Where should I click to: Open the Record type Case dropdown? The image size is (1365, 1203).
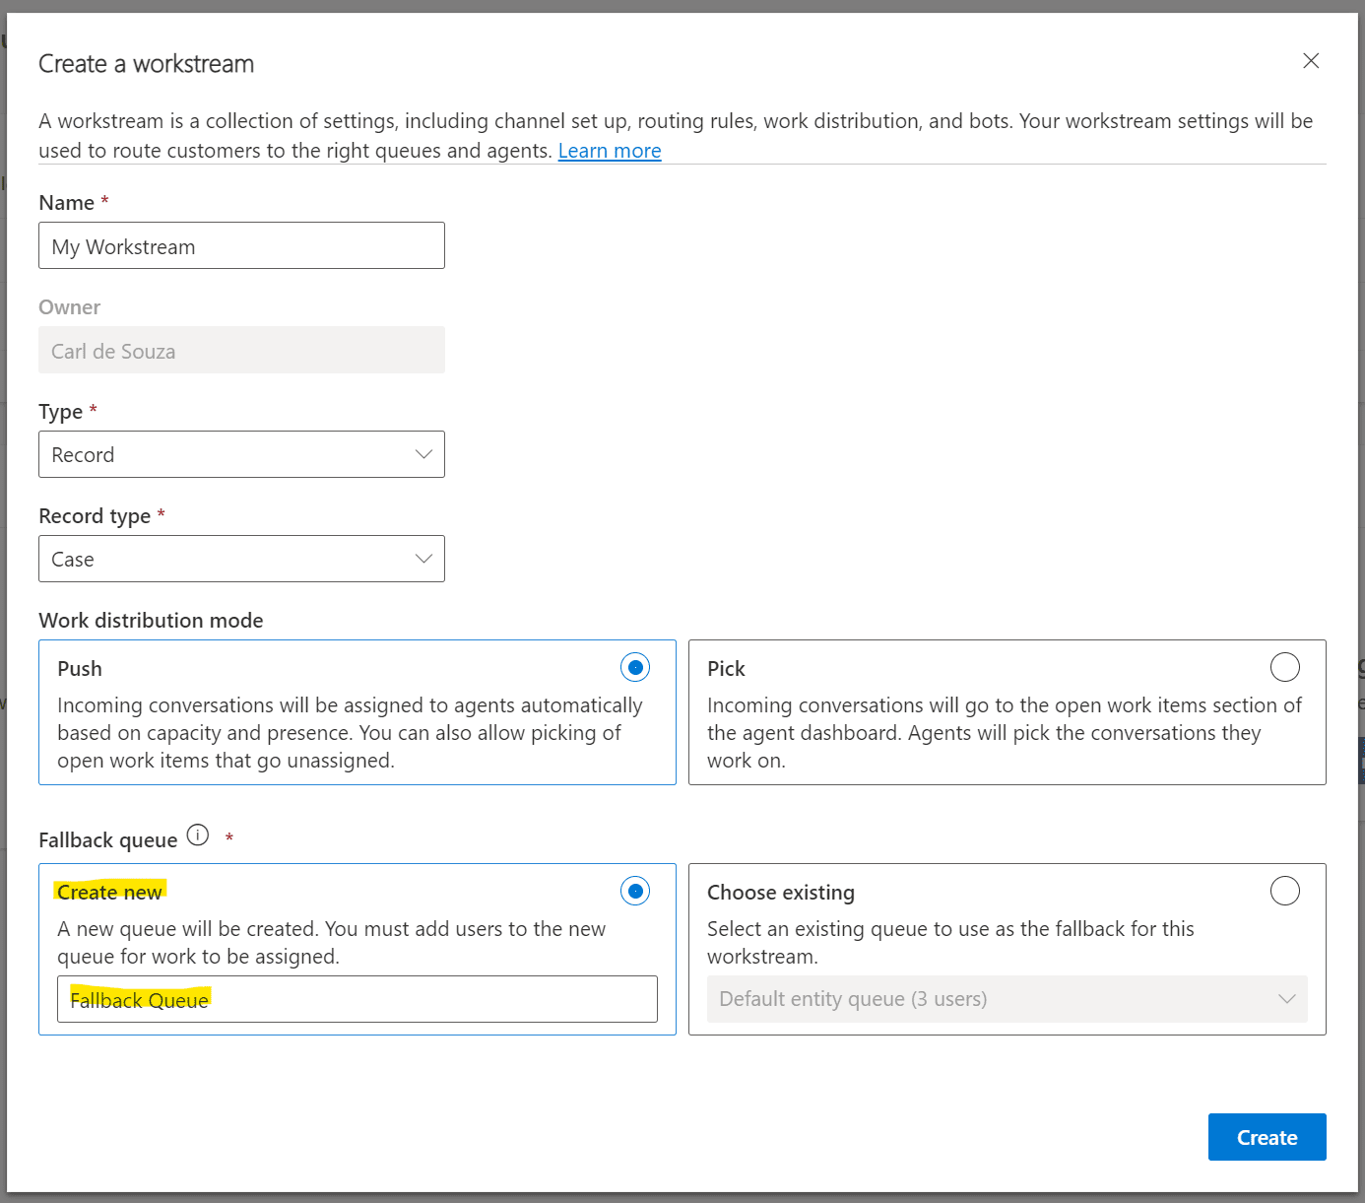[241, 559]
